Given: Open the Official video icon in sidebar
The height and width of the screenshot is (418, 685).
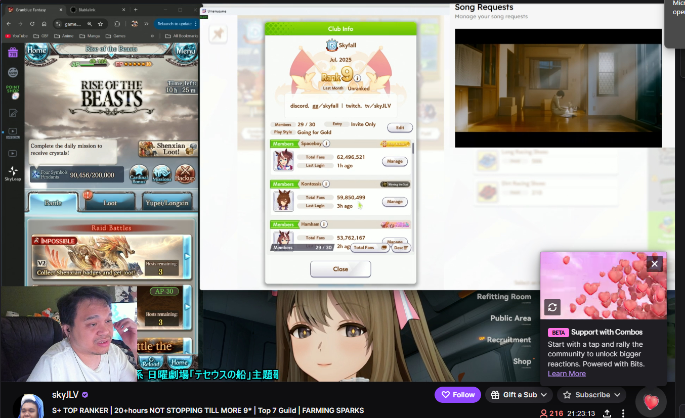Looking at the screenshot, I should tap(13, 133).
